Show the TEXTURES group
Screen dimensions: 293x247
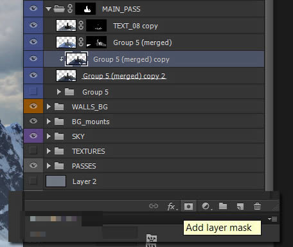[x=33, y=151]
